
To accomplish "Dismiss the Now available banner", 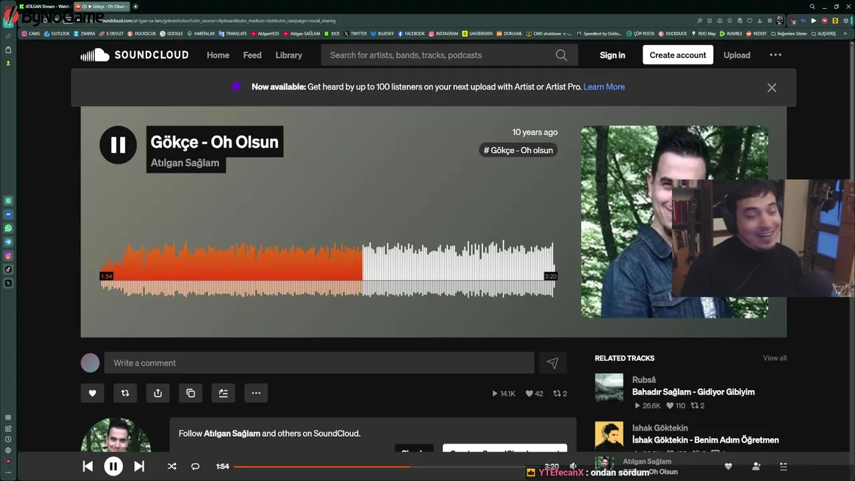I will [x=772, y=88].
